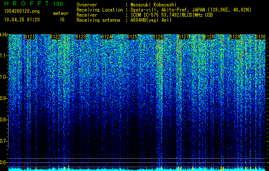Viewport: 269px width, 171px height.
Task: Click the HROFFT 1.0.0 title text
Action: [x=34, y=3]
